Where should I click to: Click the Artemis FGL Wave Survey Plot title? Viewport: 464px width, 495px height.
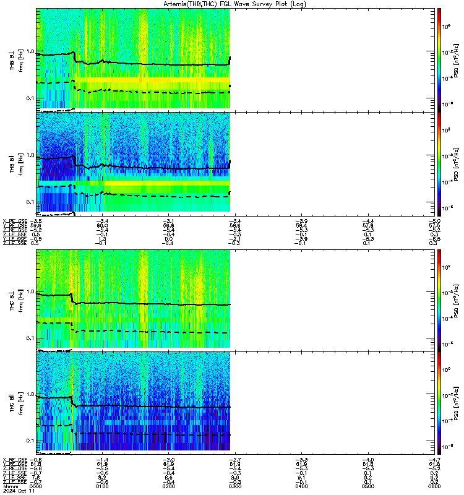(x=234, y=4)
